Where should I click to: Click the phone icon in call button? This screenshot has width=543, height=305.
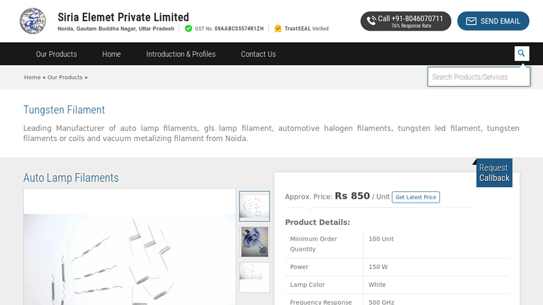(x=371, y=21)
